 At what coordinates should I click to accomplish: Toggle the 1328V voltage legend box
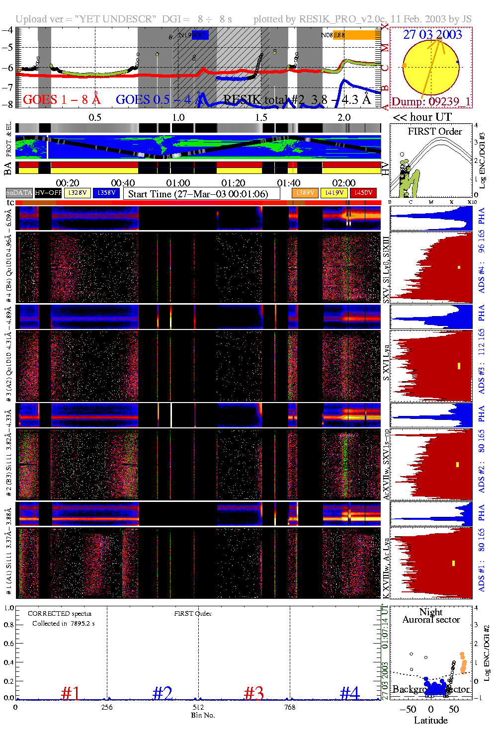pyautogui.click(x=78, y=193)
